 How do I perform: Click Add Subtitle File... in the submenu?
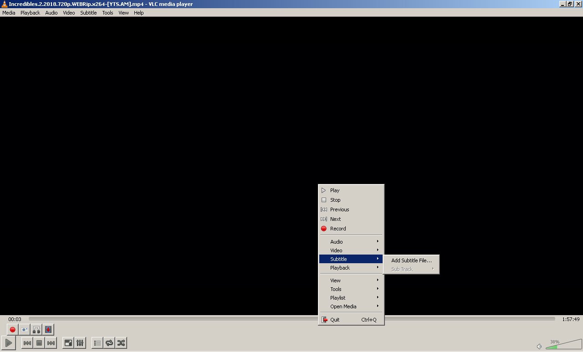(411, 260)
